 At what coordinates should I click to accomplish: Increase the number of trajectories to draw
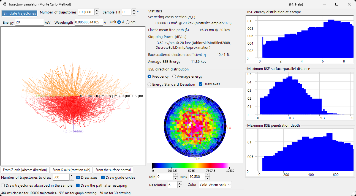click(x=72, y=176)
